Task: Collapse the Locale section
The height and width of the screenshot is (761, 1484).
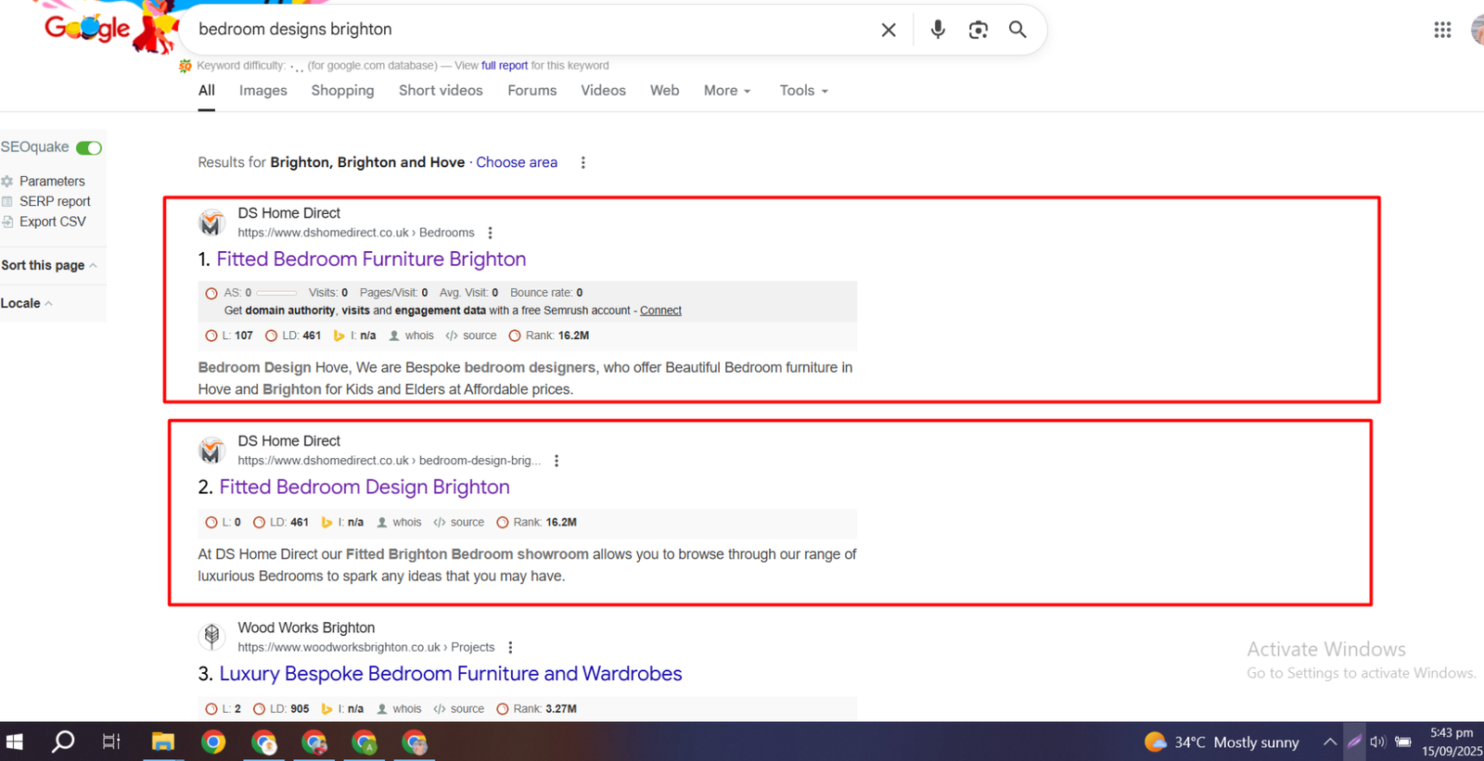Action: click(x=26, y=303)
